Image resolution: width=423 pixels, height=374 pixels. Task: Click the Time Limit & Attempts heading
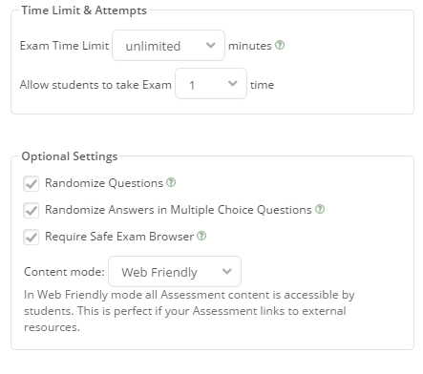pos(84,10)
